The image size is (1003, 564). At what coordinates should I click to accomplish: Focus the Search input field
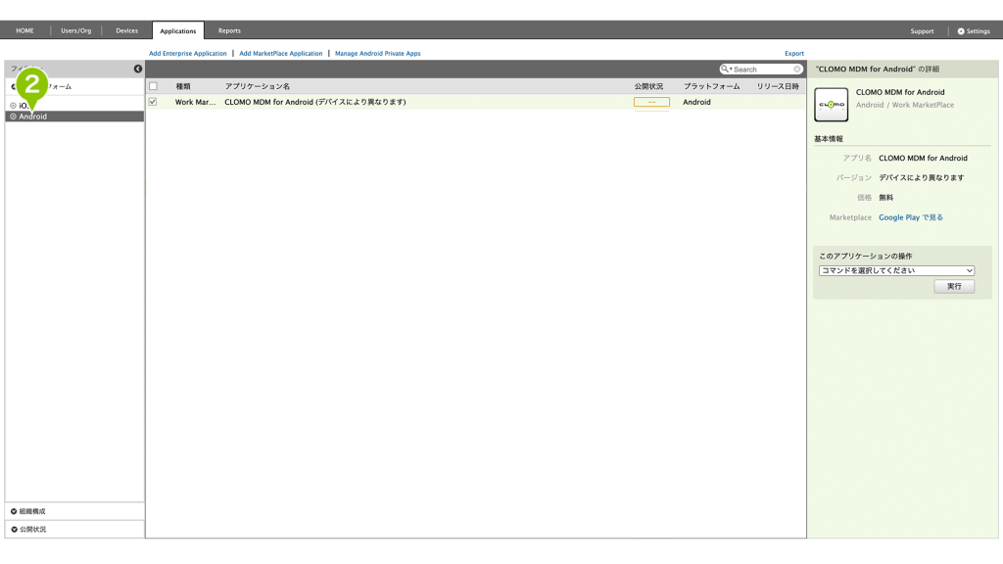(x=762, y=70)
